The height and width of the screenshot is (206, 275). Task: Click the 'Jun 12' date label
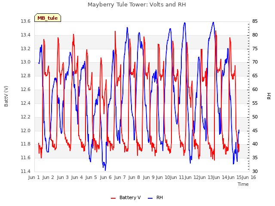tap(192, 178)
